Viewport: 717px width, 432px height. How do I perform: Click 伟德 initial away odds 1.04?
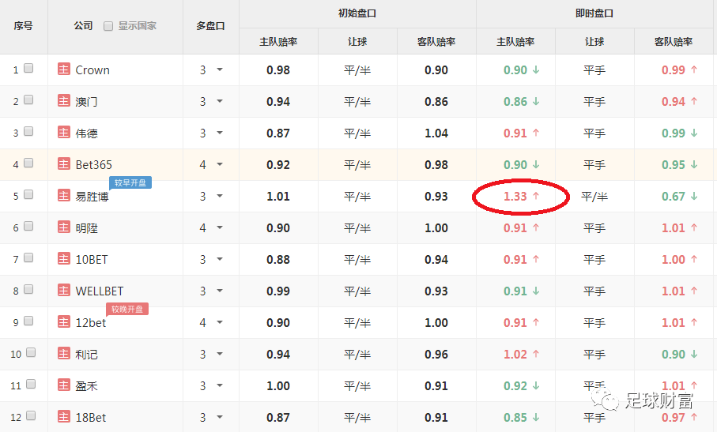coord(436,133)
